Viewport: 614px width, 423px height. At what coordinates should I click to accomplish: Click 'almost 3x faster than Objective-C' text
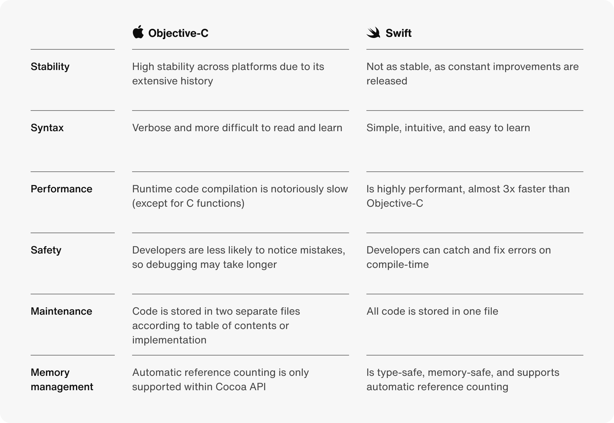point(468,196)
